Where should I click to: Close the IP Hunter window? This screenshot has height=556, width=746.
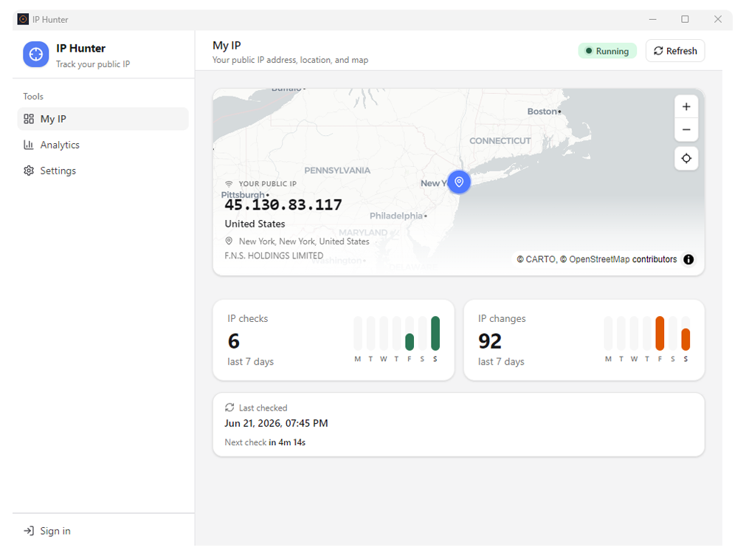coord(718,19)
